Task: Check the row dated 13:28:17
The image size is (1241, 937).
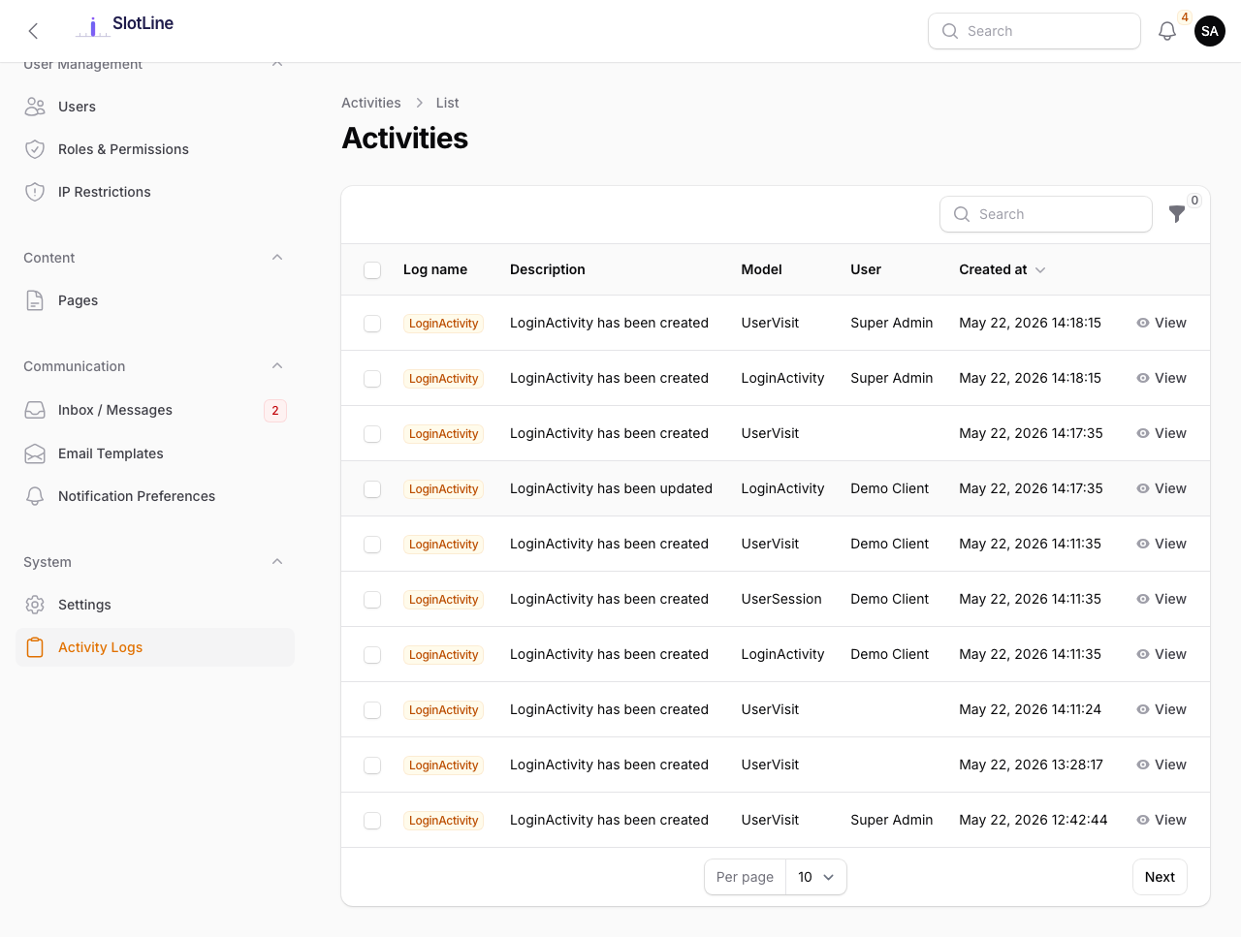Action: (372, 765)
